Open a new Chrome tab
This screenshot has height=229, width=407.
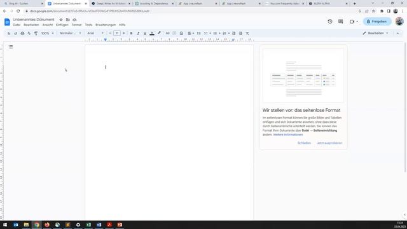click(355, 4)
